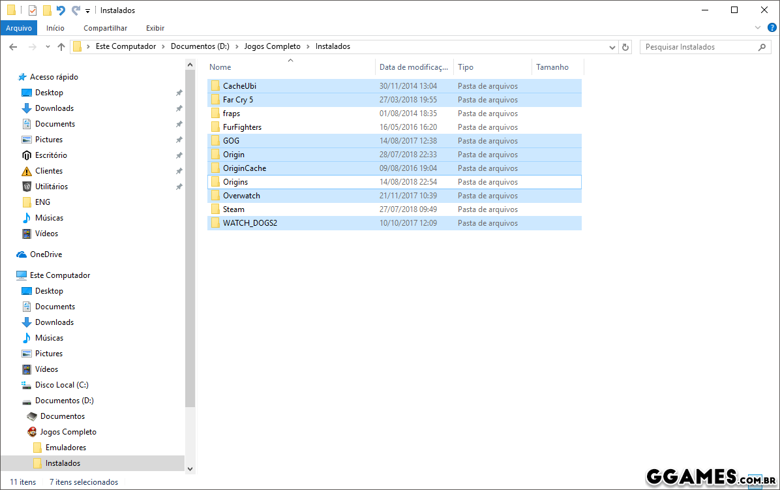The image size is (780, 490).
Task: Open the blue Help question mark
Action: [772, 27]
